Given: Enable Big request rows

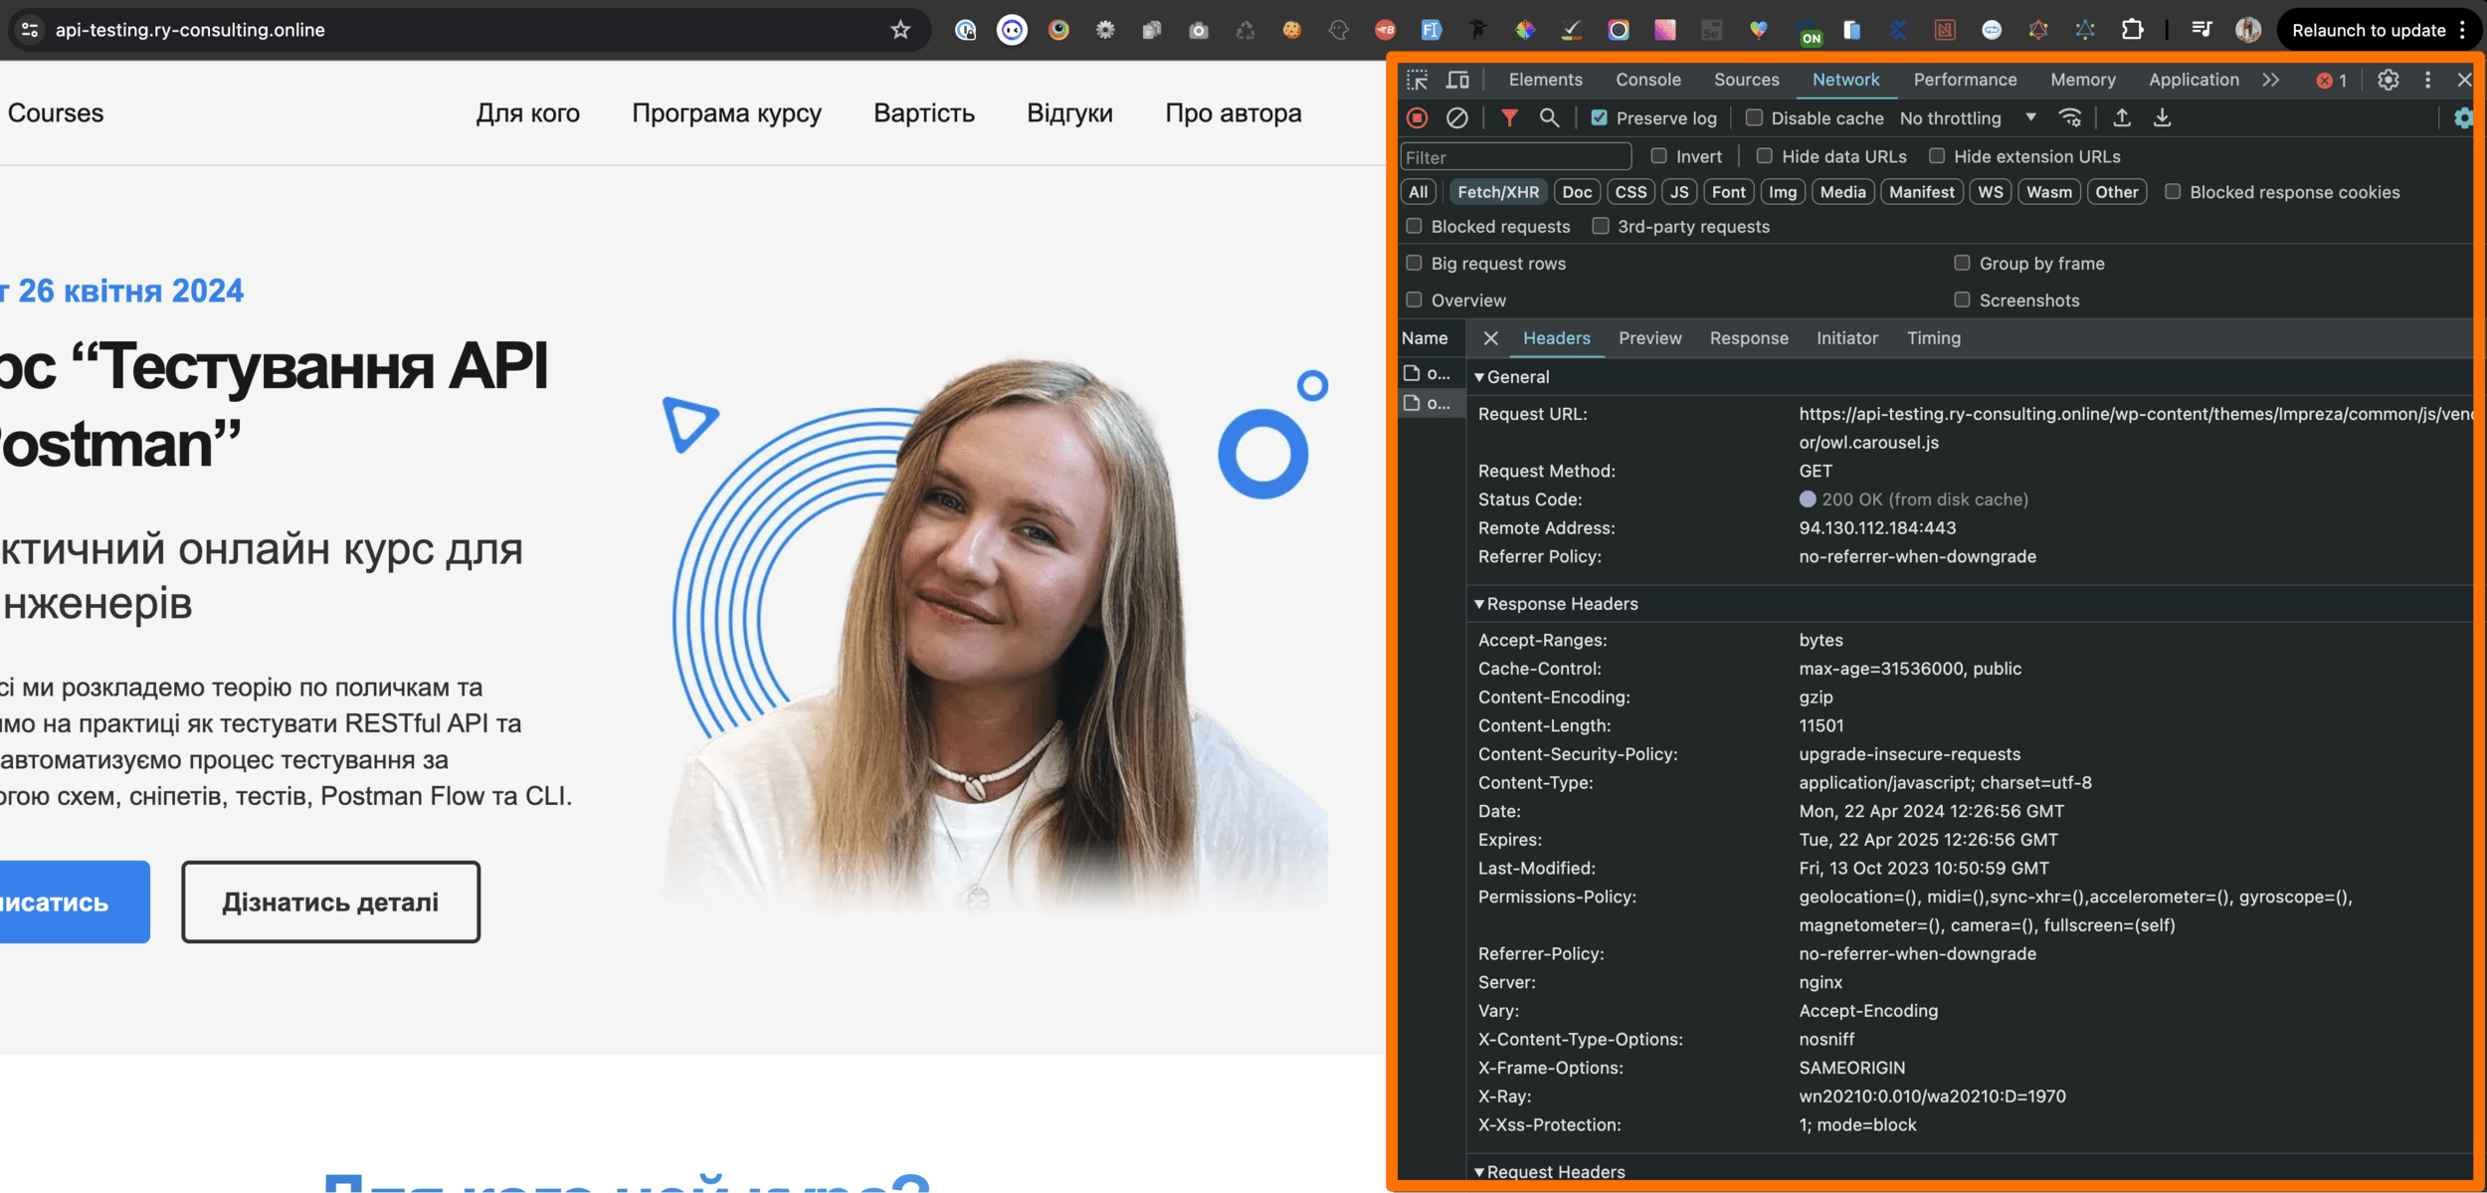Looking at the screenshot, I should coord(1414,264).
